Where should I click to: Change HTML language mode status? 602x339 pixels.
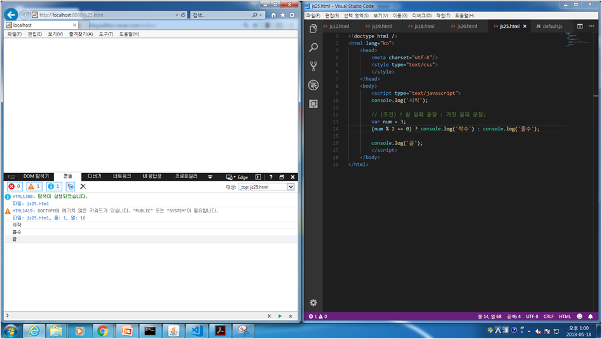click(x=564, y=316)
